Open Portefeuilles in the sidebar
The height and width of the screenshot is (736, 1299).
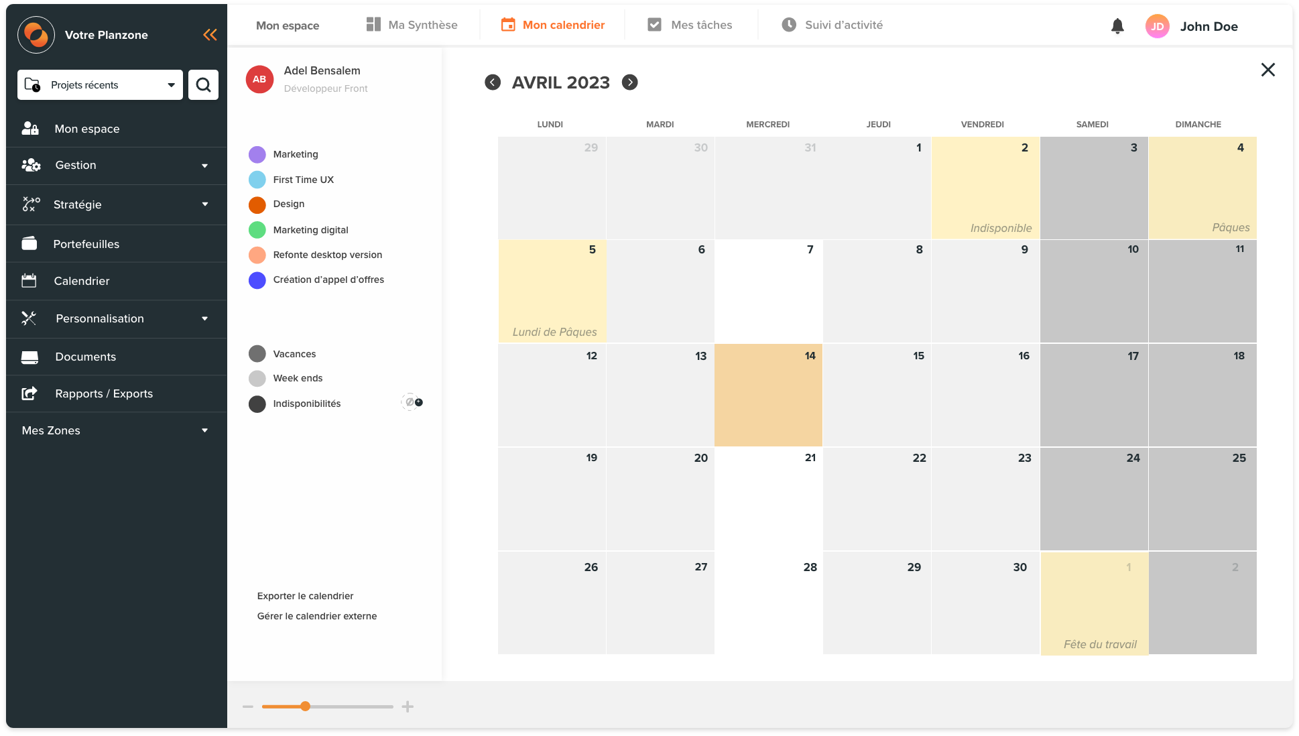pyautogui.click(x=116, y=244)
